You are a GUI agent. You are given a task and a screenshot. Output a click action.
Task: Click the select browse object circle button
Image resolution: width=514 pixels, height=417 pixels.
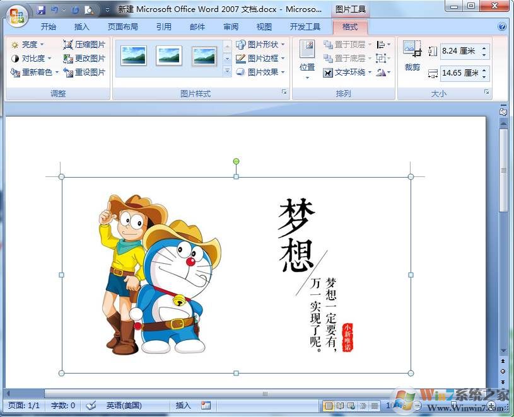tap(503, 372)
